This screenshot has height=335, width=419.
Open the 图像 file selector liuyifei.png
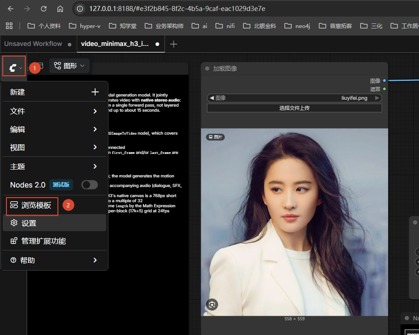coord(294,98)
